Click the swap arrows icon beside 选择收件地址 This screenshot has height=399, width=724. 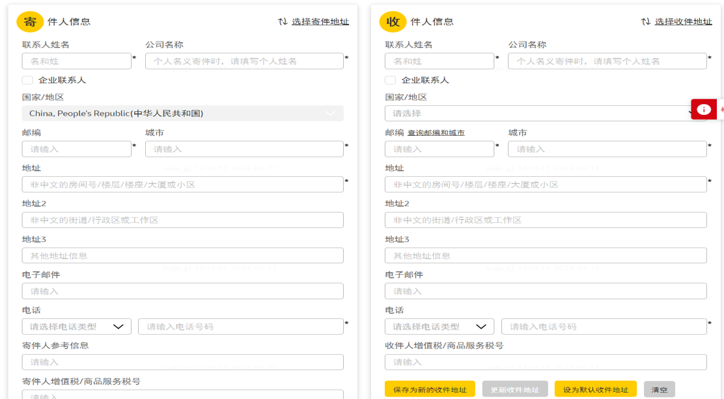[x=645, y=21]
